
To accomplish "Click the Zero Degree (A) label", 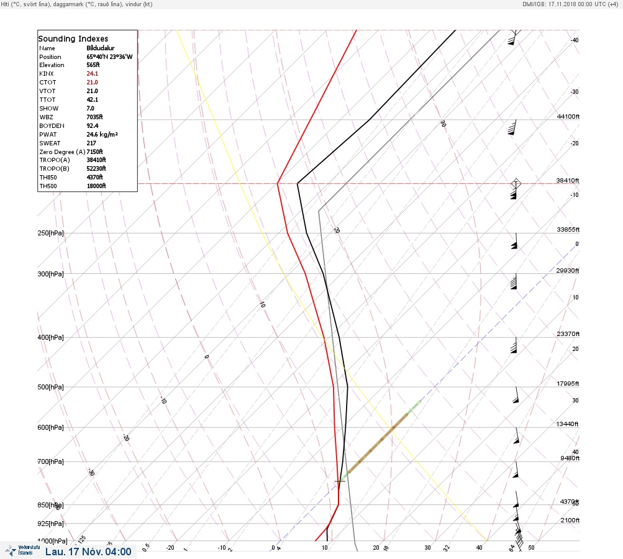I will click(62, 152).
